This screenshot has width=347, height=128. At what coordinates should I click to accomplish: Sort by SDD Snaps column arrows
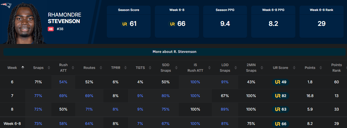click(177, 68)
